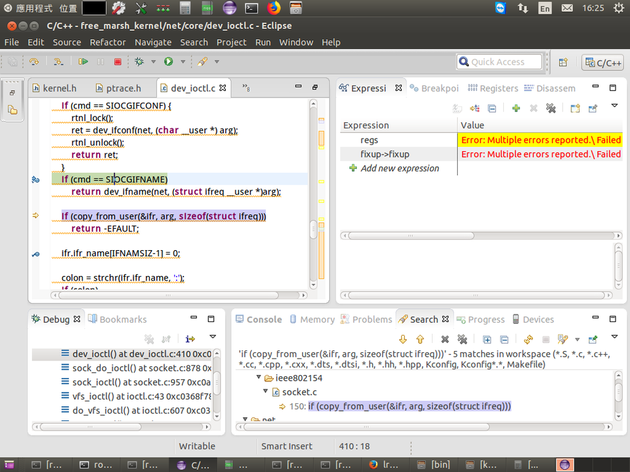The image size is (630, 472).
Task: Switch to the kernel.h editor tab
Action: tap(54, 88)
